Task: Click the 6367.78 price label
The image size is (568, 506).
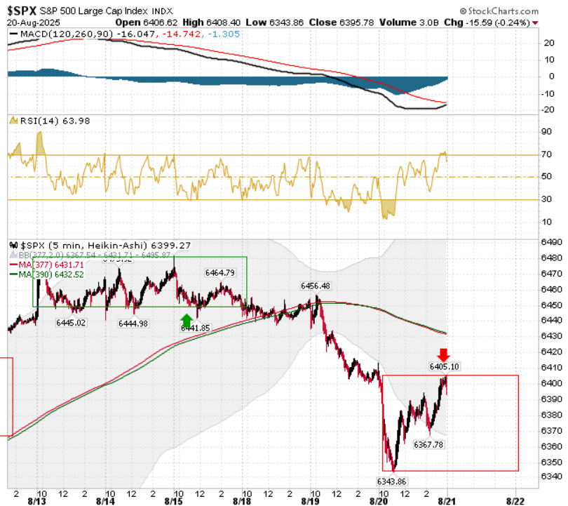Action: 428,444
